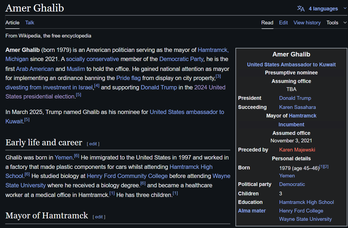Open Hamtramck link in infobox Mayor heading

(x=303, y=116)
